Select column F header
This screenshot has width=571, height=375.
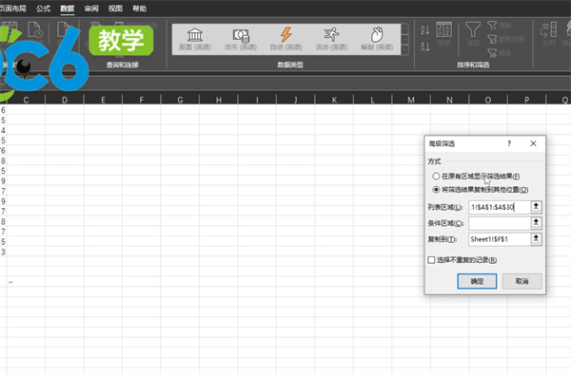pyautogui.click(x=141, y=100)
